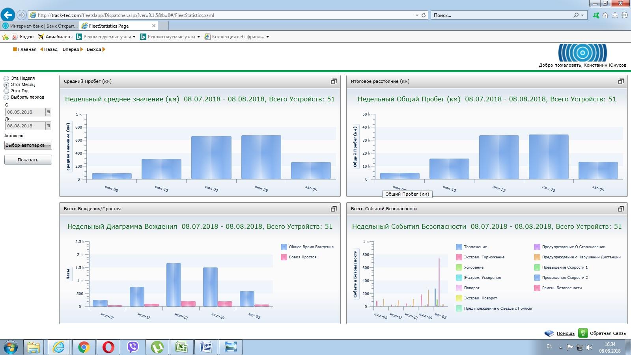Open browser settings gear icon
The width and height of the screenshot is (631, 355).
(625, 15)
